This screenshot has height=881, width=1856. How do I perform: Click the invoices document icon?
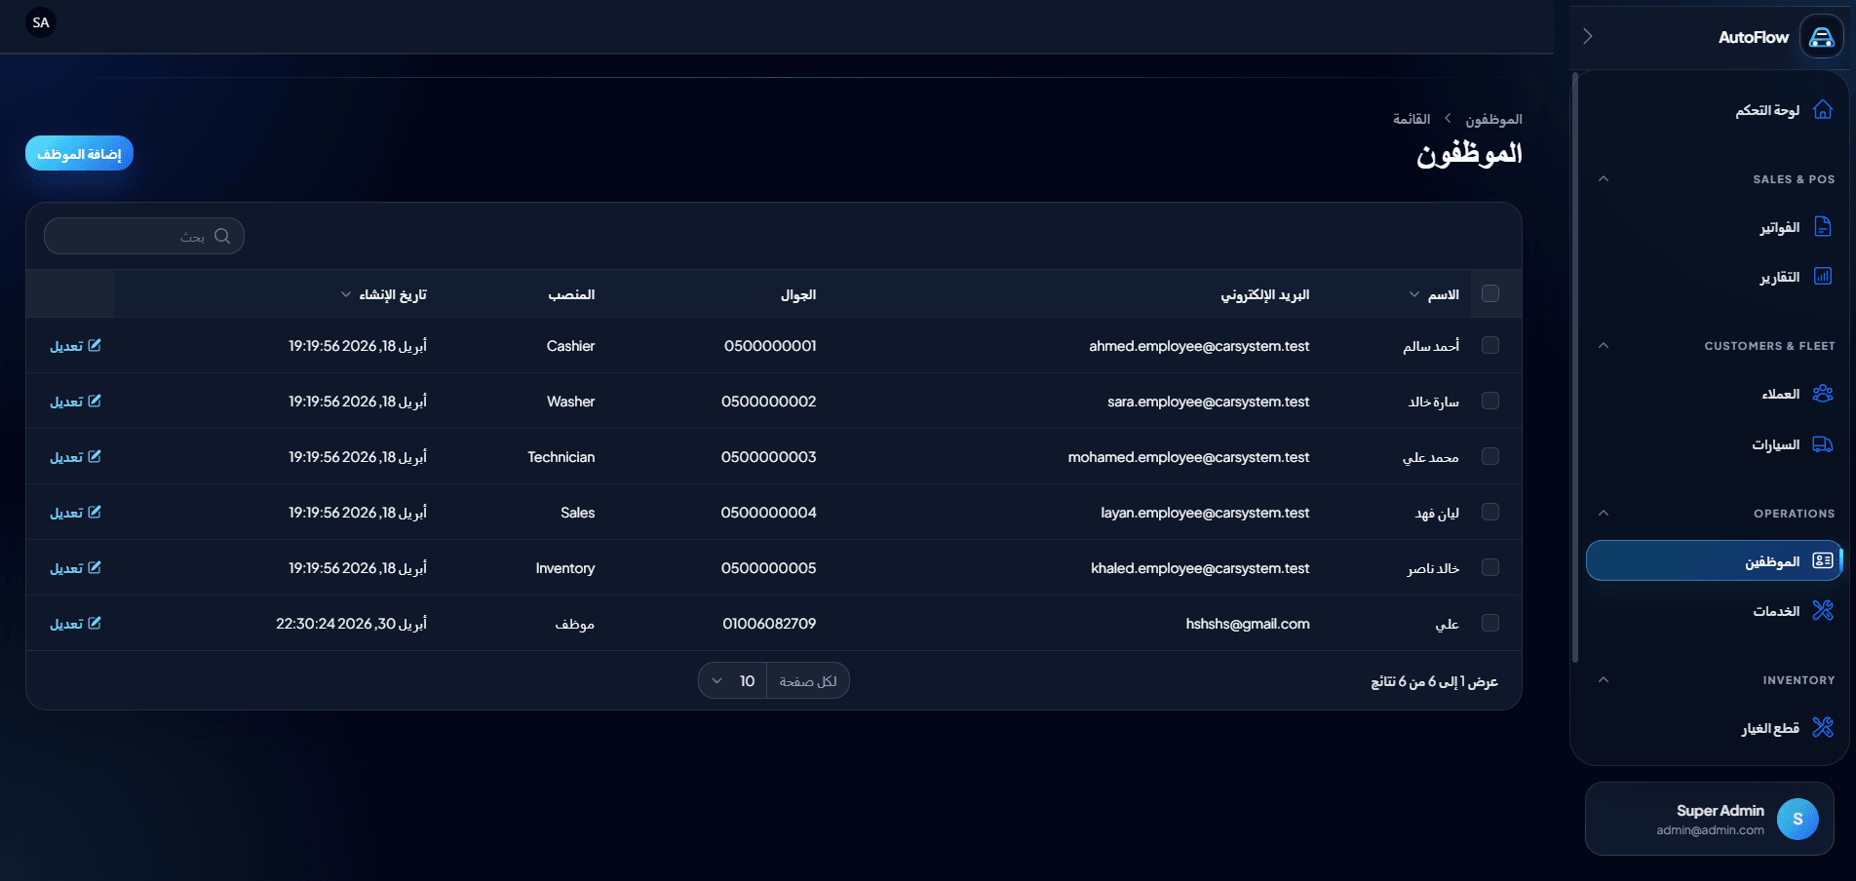click(x=1823, y=227)
